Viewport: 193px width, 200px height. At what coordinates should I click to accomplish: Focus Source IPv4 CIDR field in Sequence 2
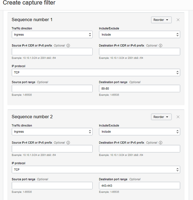coord(52,149)
